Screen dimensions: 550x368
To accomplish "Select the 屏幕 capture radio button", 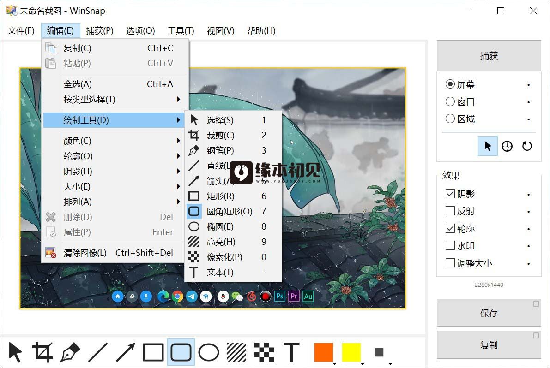I will (x=450, y=84).
